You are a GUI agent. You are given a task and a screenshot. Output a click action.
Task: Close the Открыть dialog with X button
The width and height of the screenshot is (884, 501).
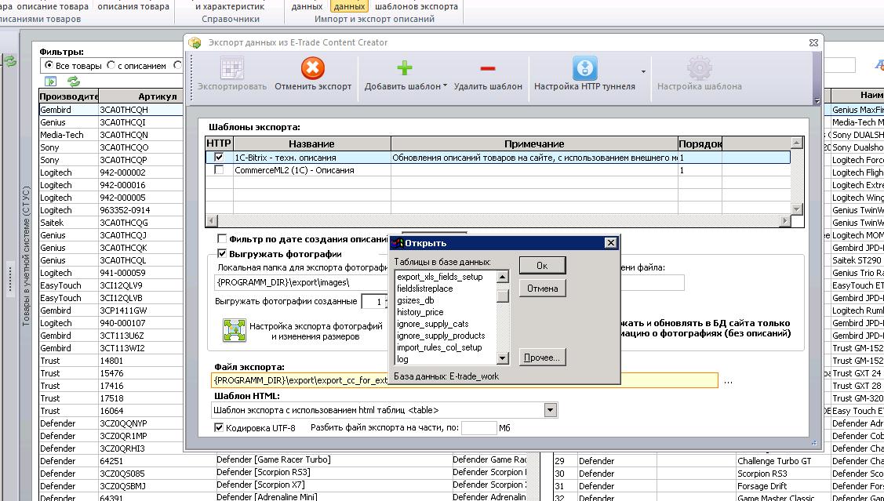[610, 243]
